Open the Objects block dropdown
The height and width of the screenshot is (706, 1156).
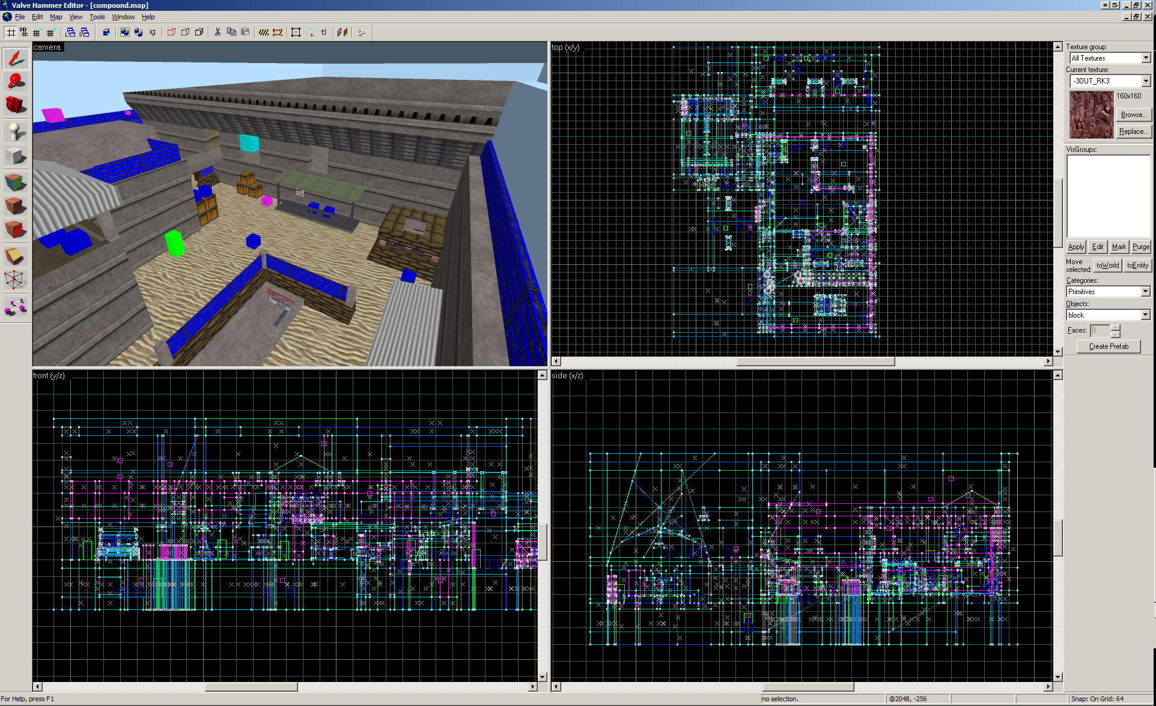click(1145, 315)
